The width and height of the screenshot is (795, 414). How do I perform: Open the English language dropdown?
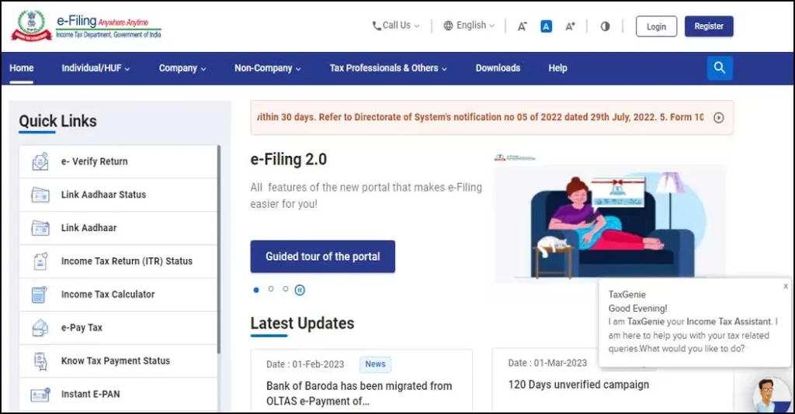pyautogui.click(x=469, y=26)
